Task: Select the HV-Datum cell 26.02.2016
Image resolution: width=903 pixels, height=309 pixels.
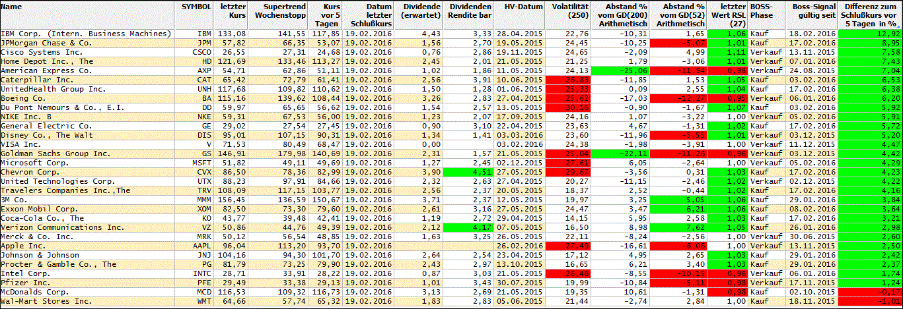Action: 519,246
